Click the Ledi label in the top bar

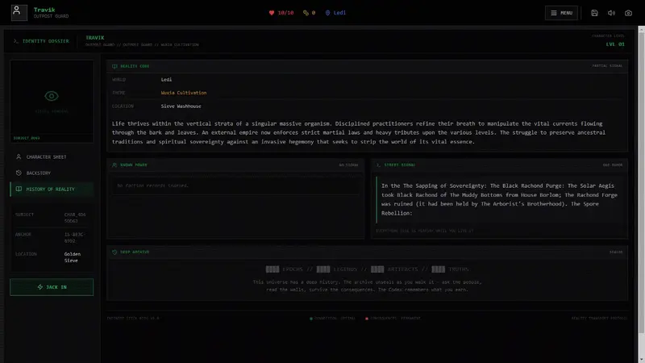(339, 13)
